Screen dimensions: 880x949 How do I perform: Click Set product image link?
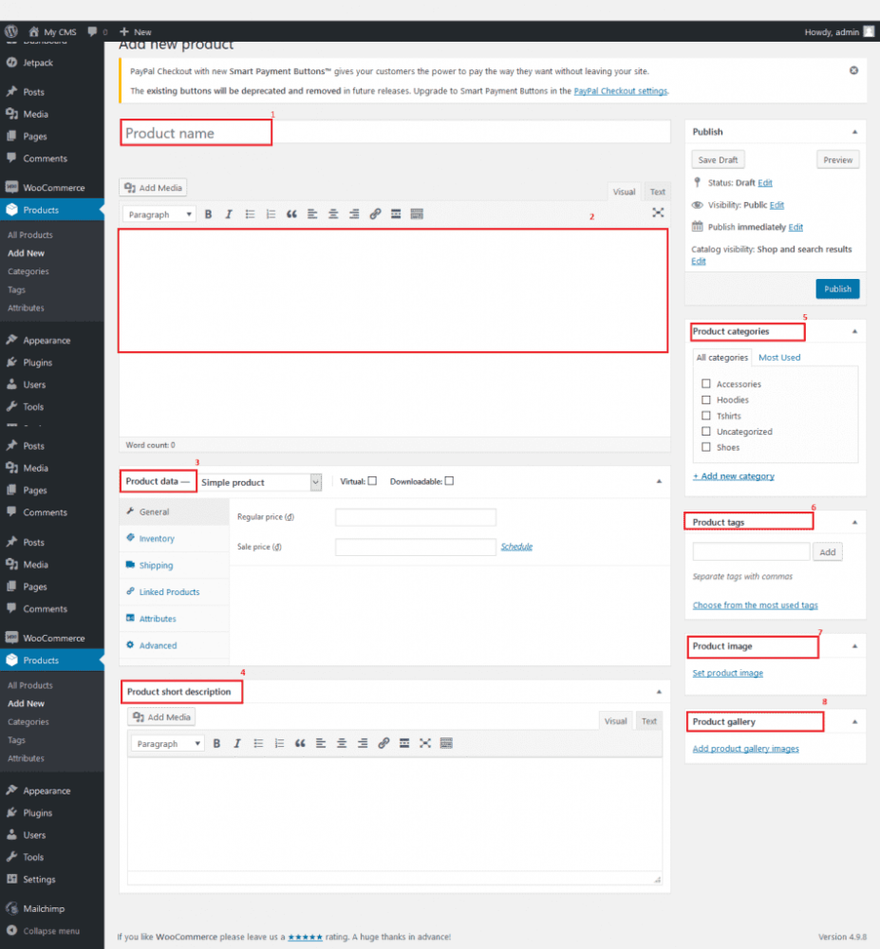point(727,673)
